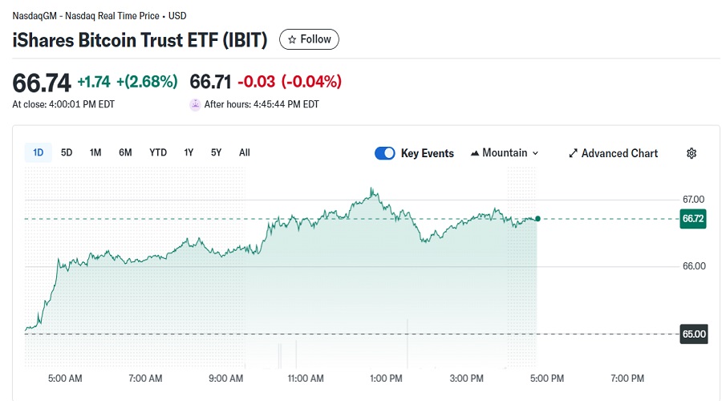Image resolution: width=722 pixels, height=401 pixels.
Task: Click the star icon to follow IBIT
Action: [x=293, y=39]
